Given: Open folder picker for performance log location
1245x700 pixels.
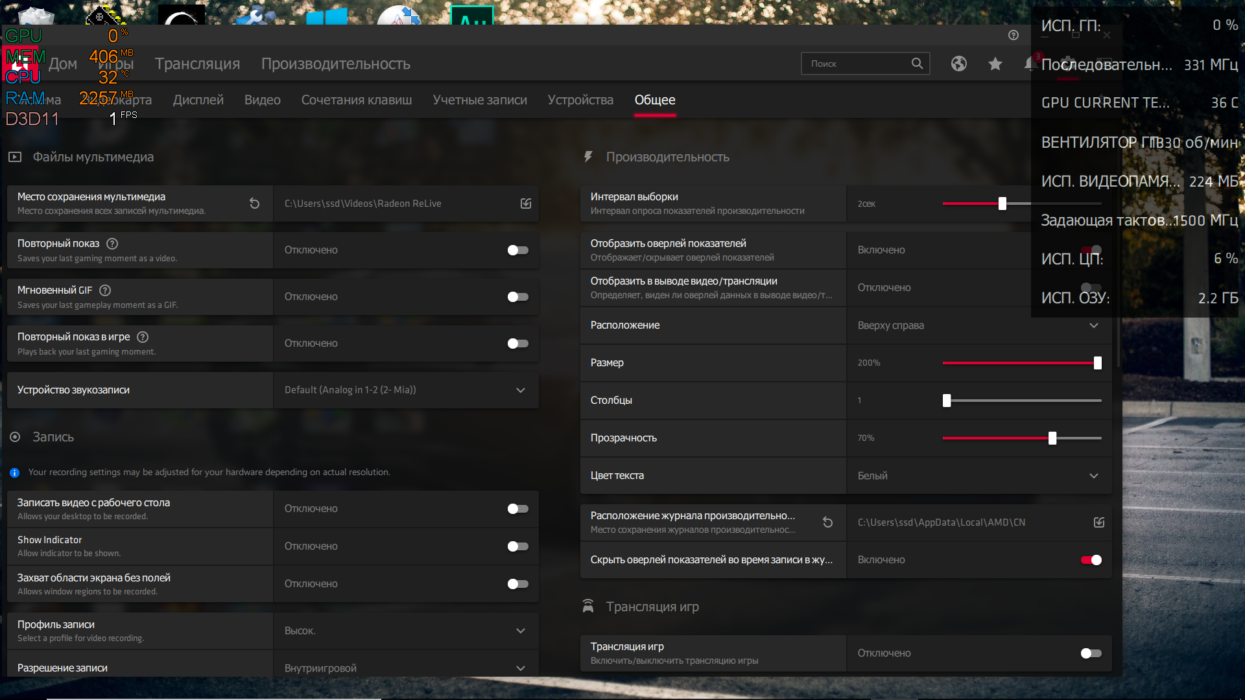Looking at the screenshot, I should 1098,522.
